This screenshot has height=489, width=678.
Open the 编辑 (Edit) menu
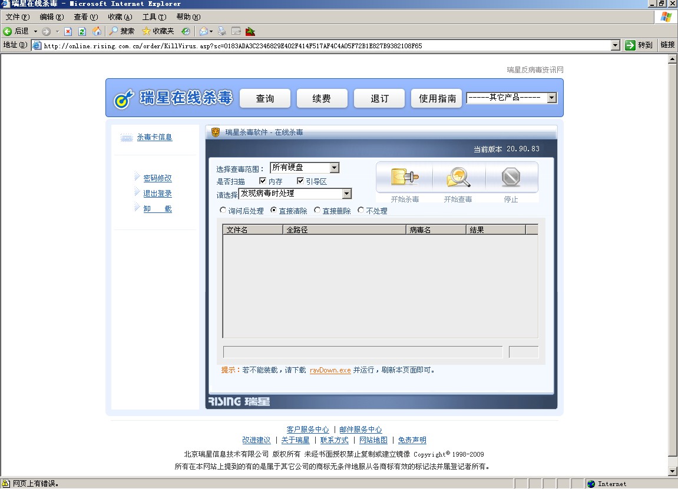pyautogui.click(x=51, y=17)
